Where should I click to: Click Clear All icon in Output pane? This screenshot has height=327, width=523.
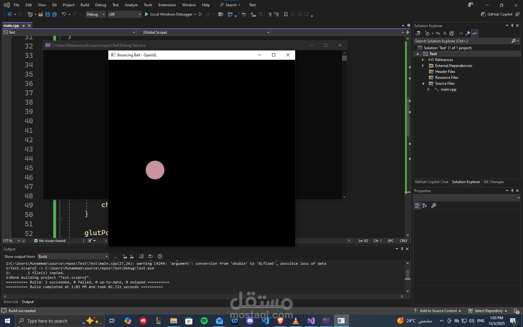[141, 256]
